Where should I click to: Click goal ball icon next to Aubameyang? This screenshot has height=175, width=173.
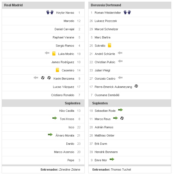[x=136, y=86]
